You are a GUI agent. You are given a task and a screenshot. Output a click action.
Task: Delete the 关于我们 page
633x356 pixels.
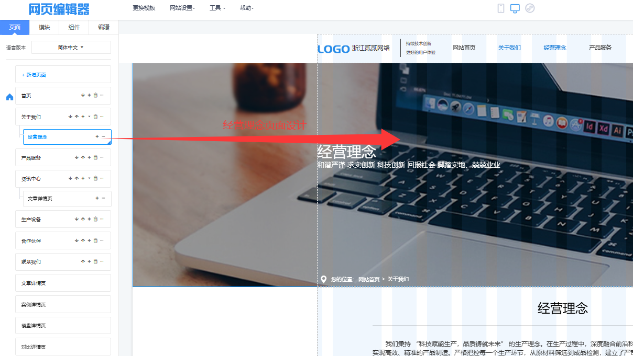pyautogui.click(x=95, y=117)
